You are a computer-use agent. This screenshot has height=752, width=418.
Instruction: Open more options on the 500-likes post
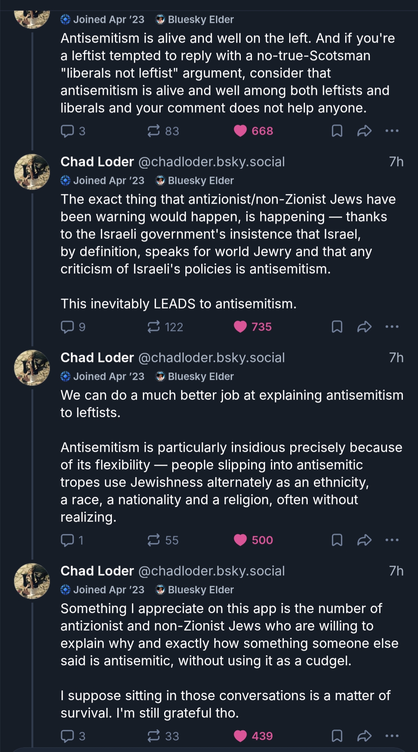(392, 540)
